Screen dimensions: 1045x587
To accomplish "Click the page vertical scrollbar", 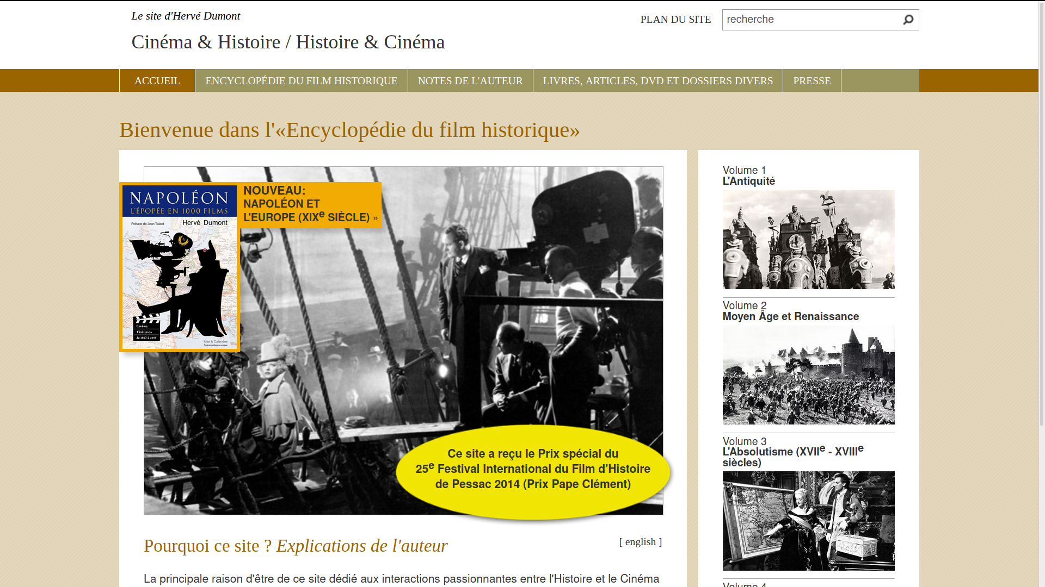I will click(1041, 217).
